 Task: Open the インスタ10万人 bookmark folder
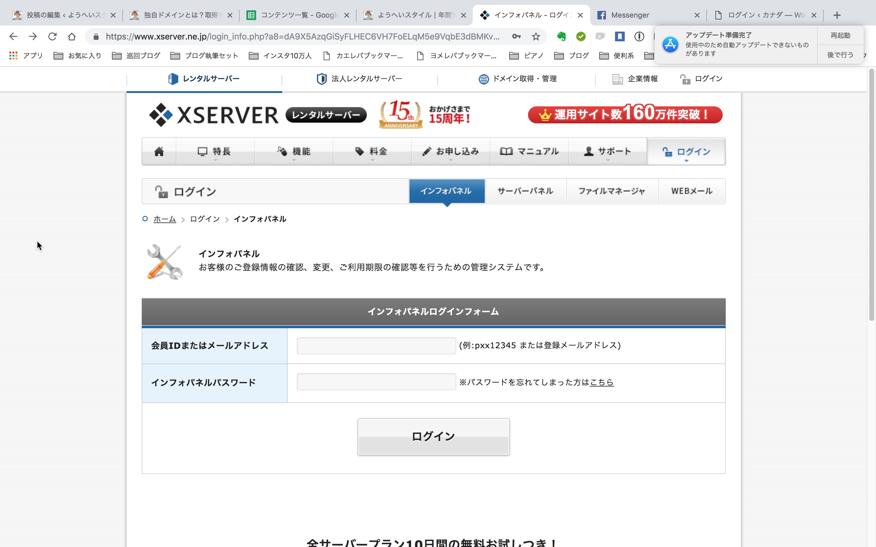(x=280, y=55)
